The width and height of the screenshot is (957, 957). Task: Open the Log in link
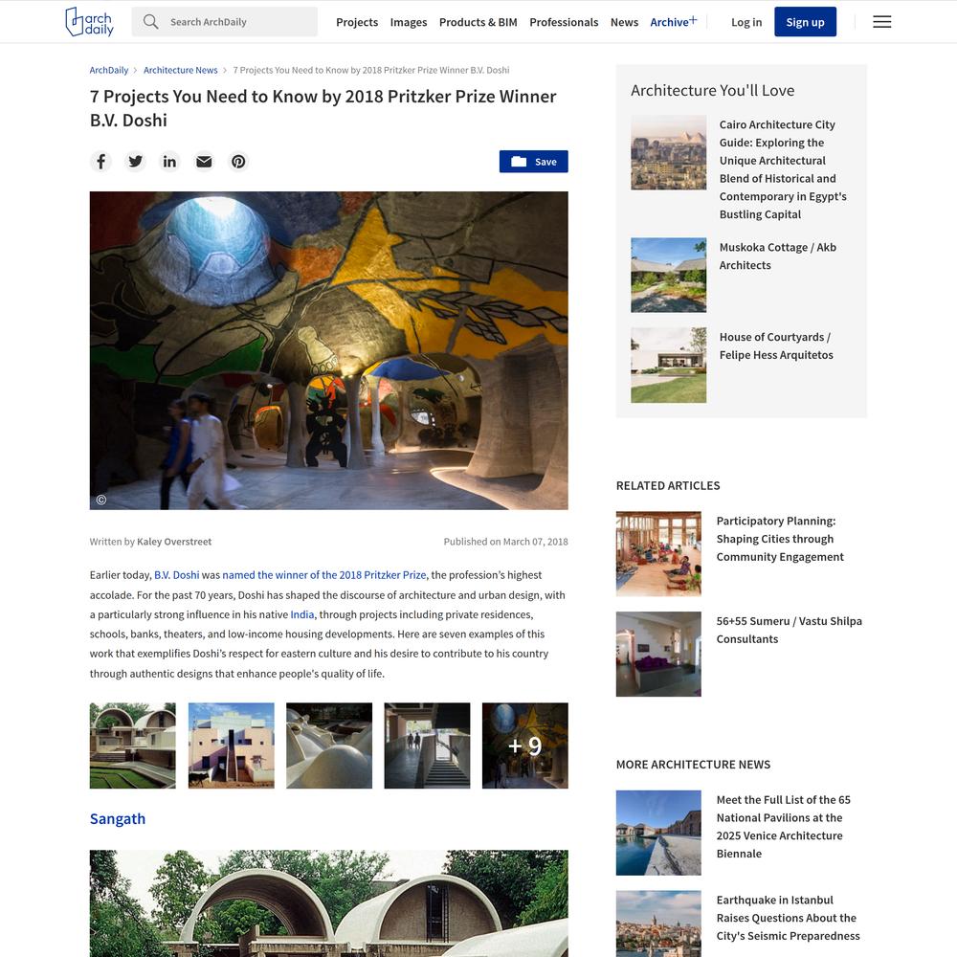tap(746, 22)
